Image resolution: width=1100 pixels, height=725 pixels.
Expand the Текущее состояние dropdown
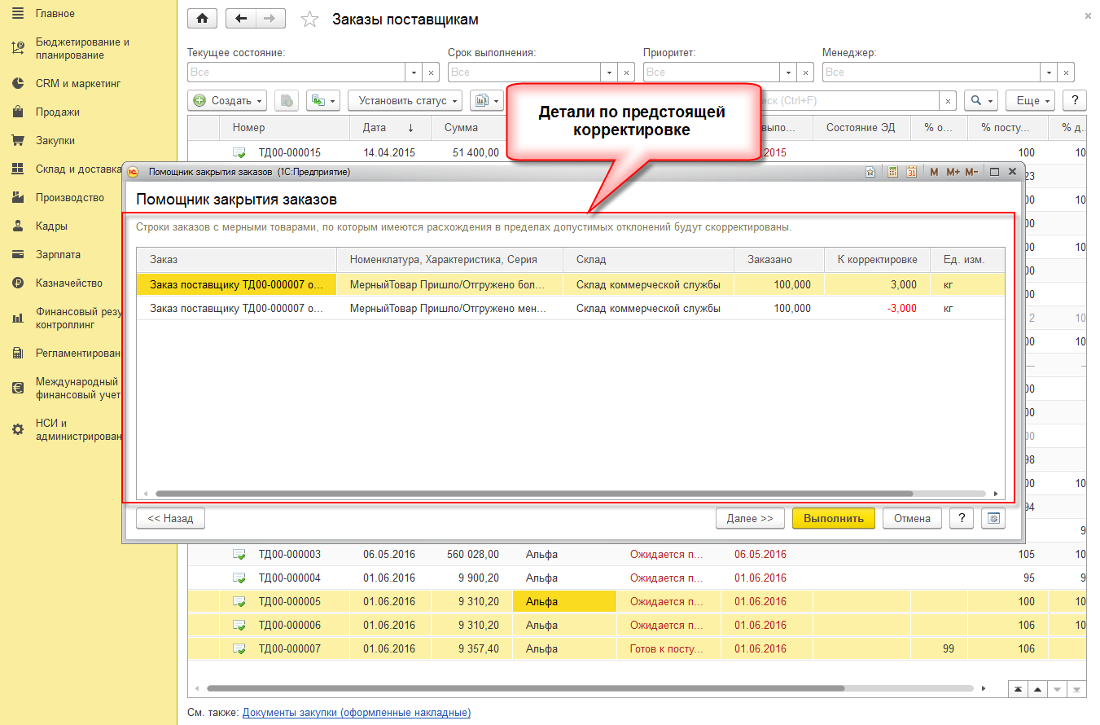tap(414, 72)
